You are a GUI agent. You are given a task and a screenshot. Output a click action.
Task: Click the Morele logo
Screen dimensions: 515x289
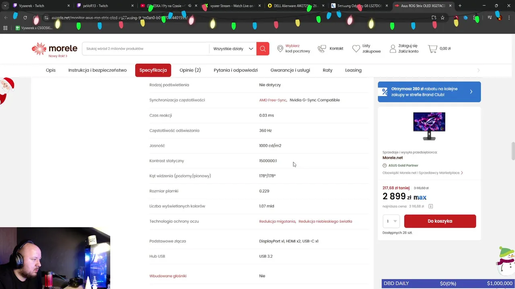[x=54, y=48]
